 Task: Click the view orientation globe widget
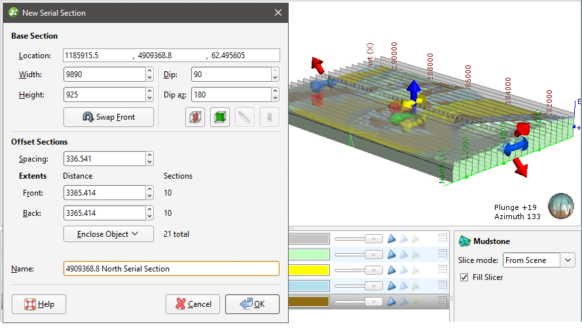pyautogui.click(x=561, y=206)
